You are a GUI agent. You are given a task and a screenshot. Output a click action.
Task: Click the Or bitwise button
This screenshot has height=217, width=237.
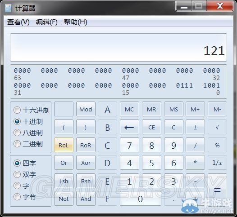point(64,163)
